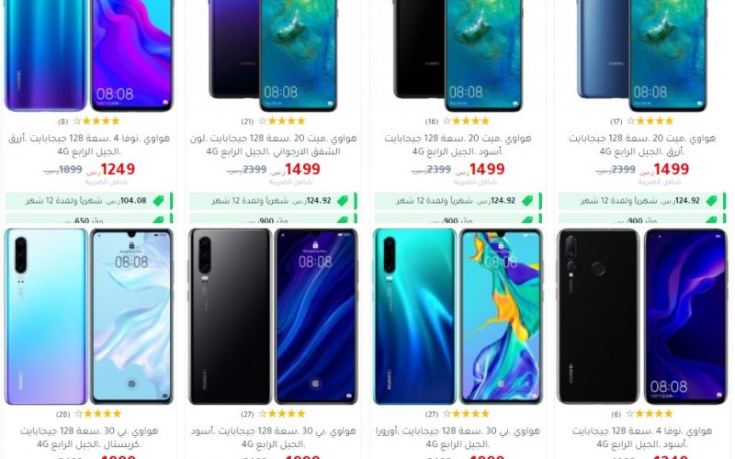
Task: Click star rating of black Nova 4
Action: pyautogui.click(x=649, y=414)
